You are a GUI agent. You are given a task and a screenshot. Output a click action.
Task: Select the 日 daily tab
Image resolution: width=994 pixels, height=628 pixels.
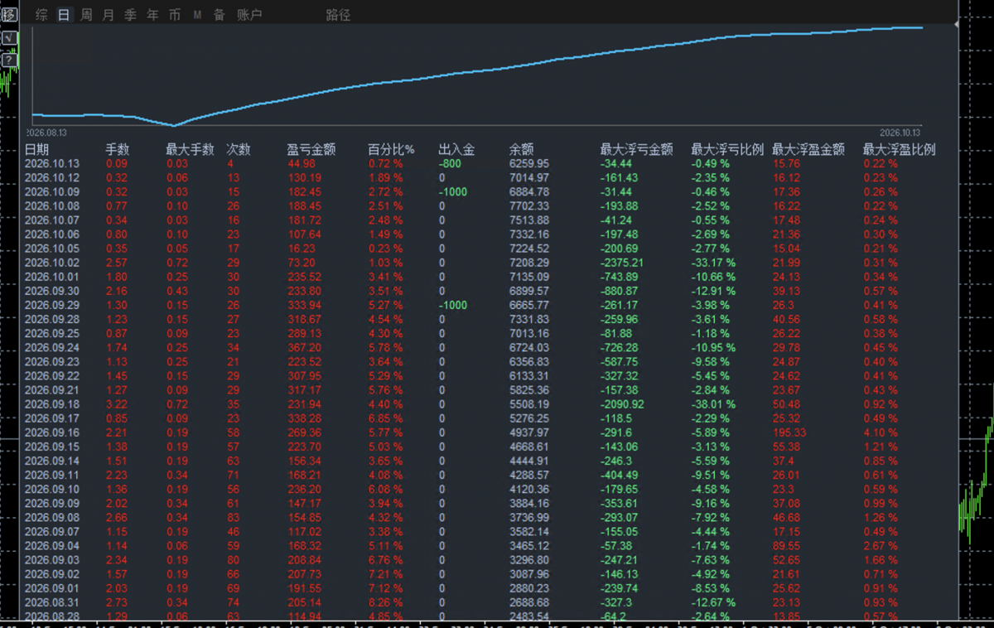(x=64, y=15)
